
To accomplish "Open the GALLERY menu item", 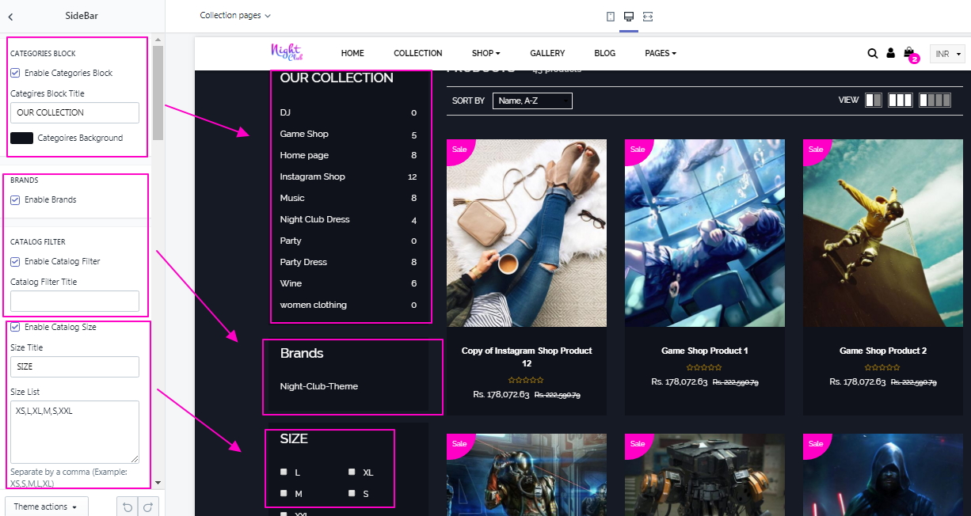I will click(547, 53).
